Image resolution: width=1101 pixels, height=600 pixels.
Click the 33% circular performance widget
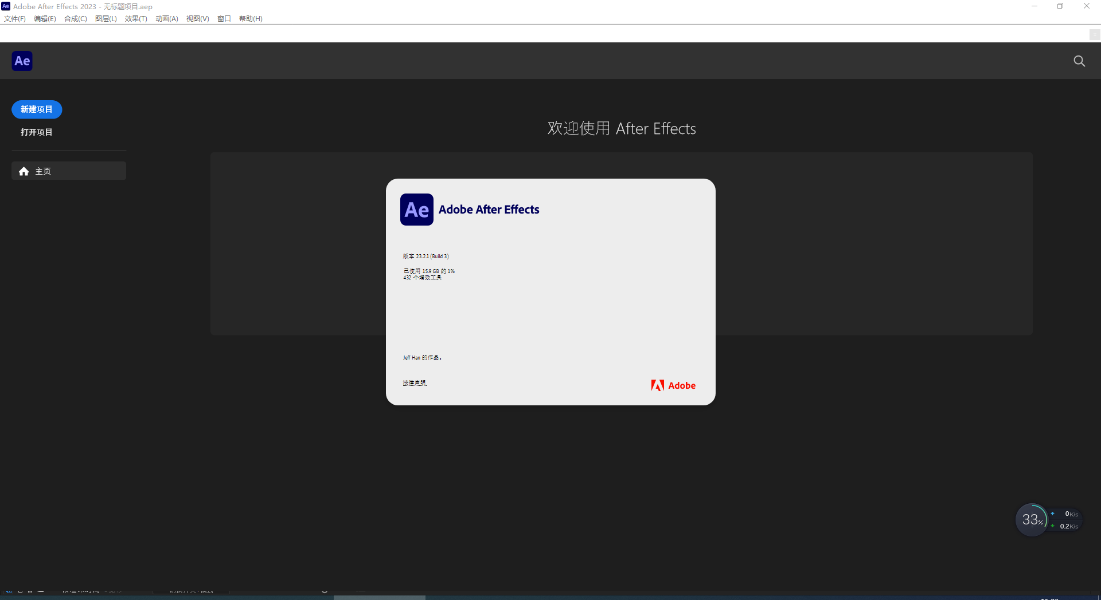1032,520
